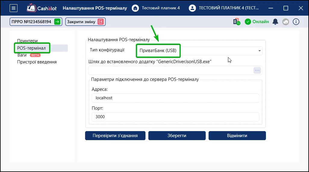Open the user profile avatar icon
This screenshot has width=309, height=172.
(x=192, y=8)
